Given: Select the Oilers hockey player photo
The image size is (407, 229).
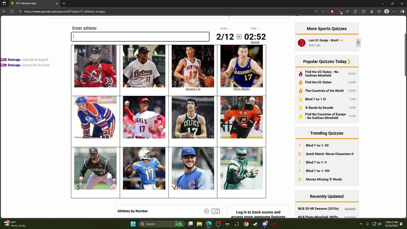Looking at the screenshot, I should pyautogui.click(x=95, y=117).
